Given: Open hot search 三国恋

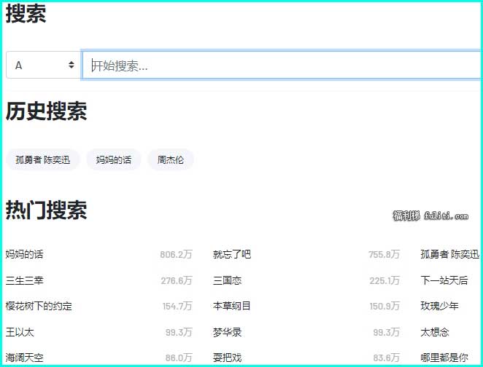Looking at the screenshot, I should [x=227, y=280].
